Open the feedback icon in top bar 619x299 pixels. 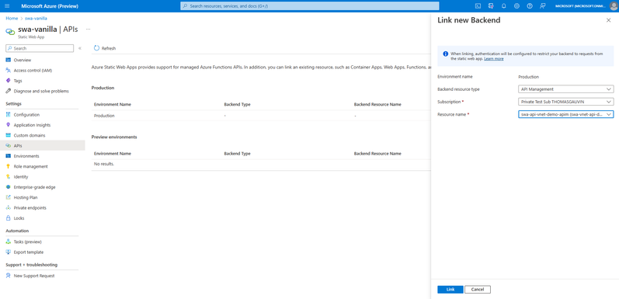point(543,6)
